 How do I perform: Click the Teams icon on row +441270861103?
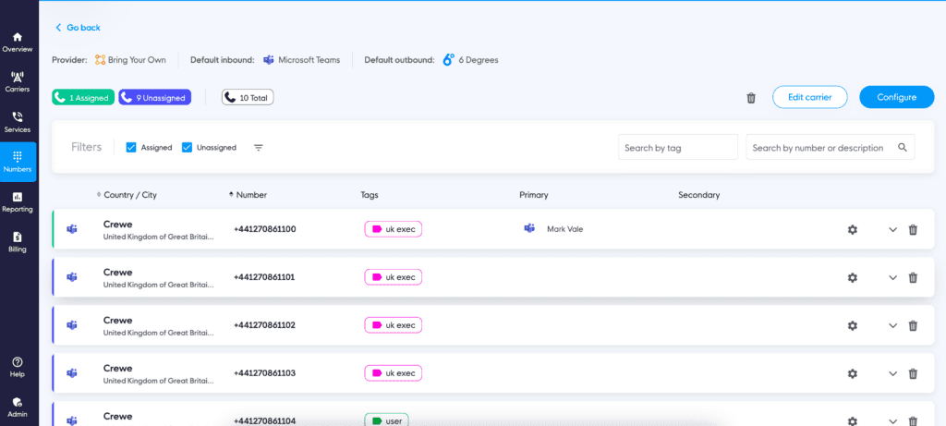click(72, 373)
